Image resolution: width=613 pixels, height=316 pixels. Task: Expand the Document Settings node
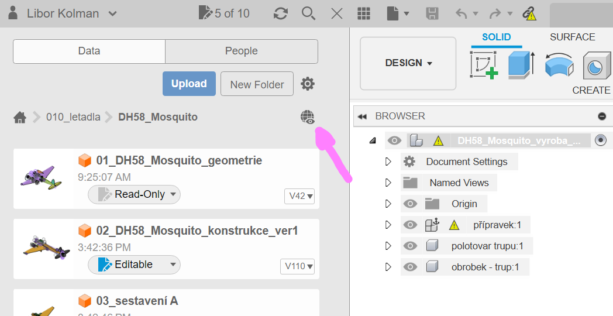click(x=388, y=162)
